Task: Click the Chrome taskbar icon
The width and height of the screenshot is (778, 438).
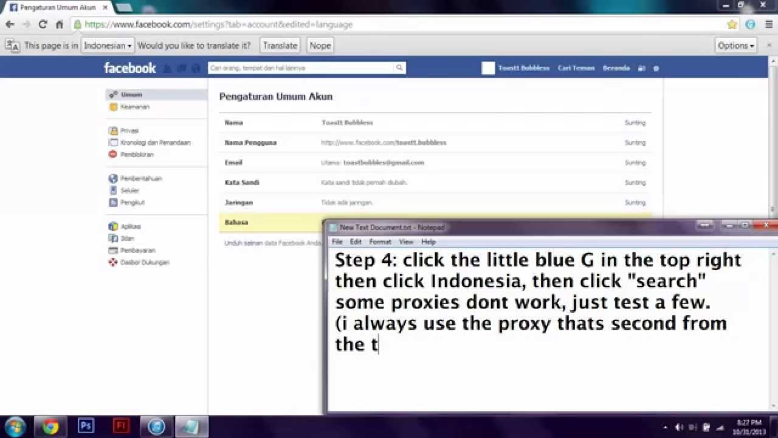Action: tap(50, 426)
